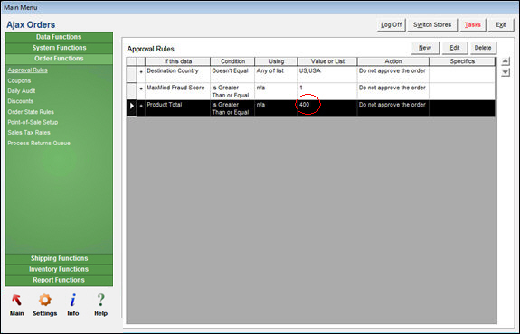This screenshot has width=520, height=334.
Task: Open the Coupons link in the sidebar
Action: [x=19, y=80]
